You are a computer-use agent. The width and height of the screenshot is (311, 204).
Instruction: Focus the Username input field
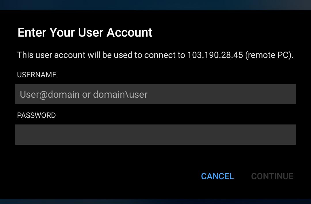155,94
